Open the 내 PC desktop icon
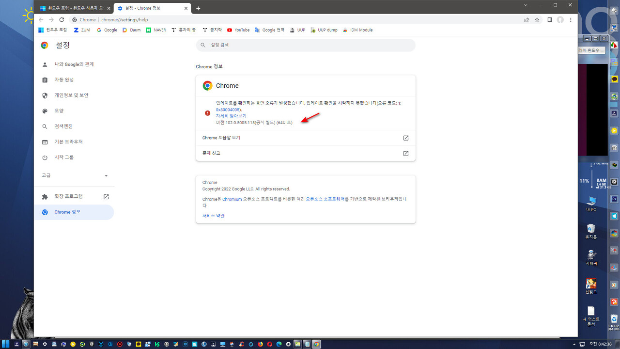Screen dimensions: 620x349 click(591, 204)
